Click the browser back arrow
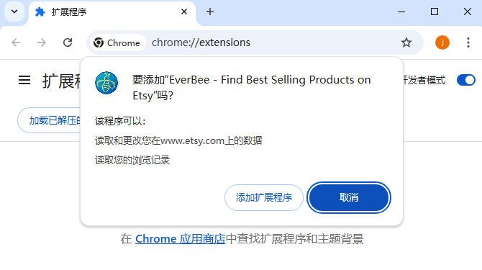Viewport: 482px width, 270px height. coord(16,42)
